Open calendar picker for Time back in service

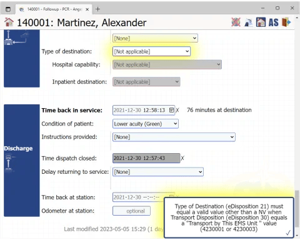point(171,110)
